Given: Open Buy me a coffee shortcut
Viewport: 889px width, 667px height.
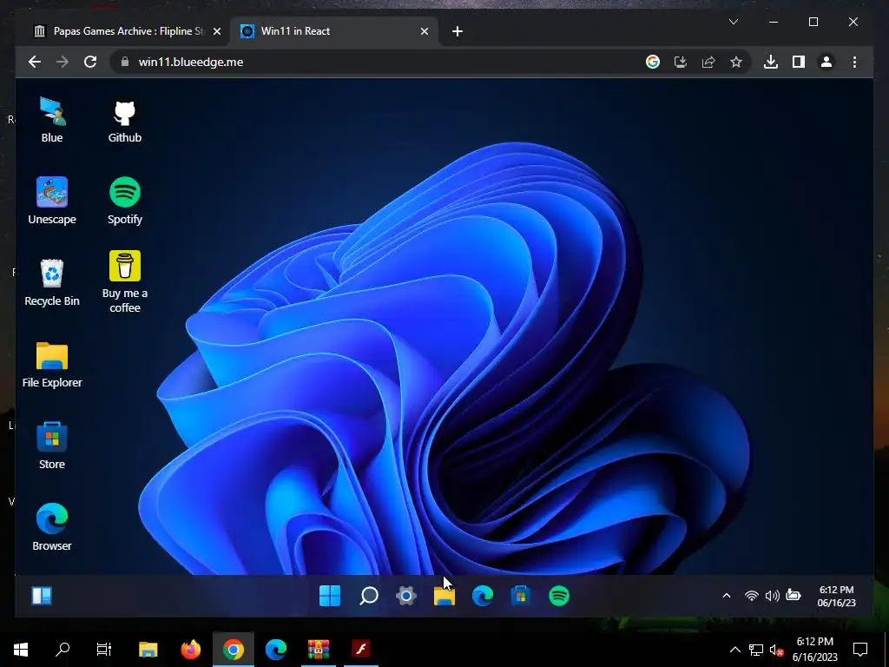Looking at the screenshot, I should 125,282.
